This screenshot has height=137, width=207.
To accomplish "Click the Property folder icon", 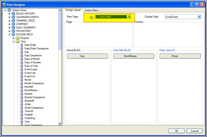I will point(18,38).
